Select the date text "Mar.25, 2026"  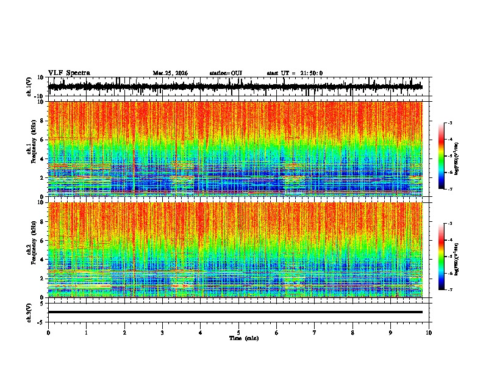coord(170,73)
